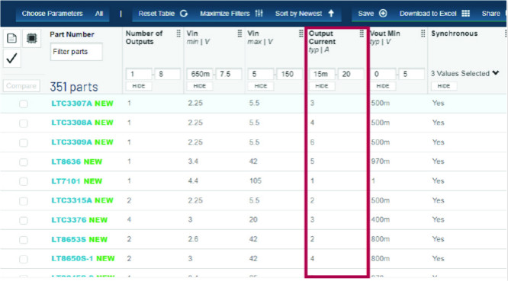508x281 pixels.
Task: Click the Maximize Filters sliders icon
Action: [259, 13]
